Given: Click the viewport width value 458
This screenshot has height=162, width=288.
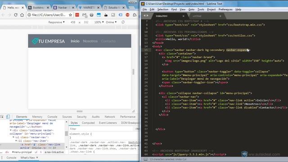Looking at the screenshot, I should click(73, 22).
